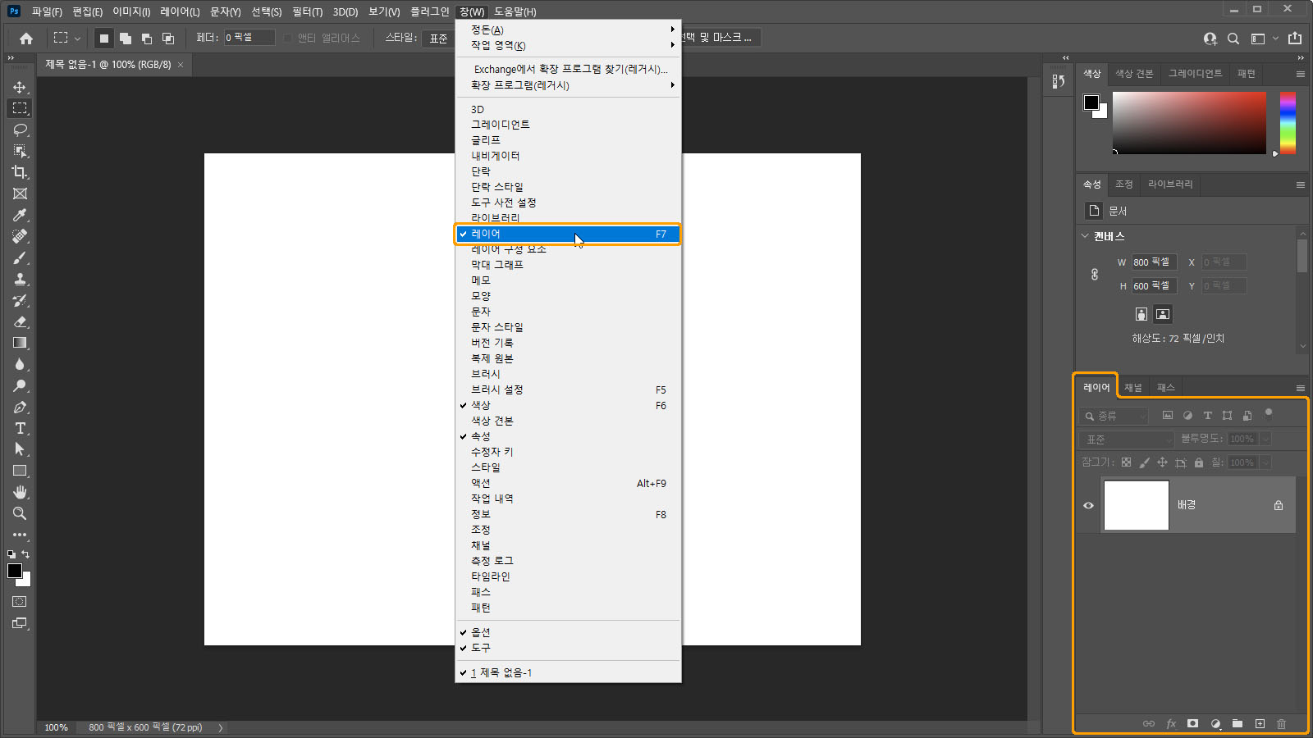The image size is (1313, 738).
Task: Click the Home icon in options bar
Action: click(x=26, y=38)
